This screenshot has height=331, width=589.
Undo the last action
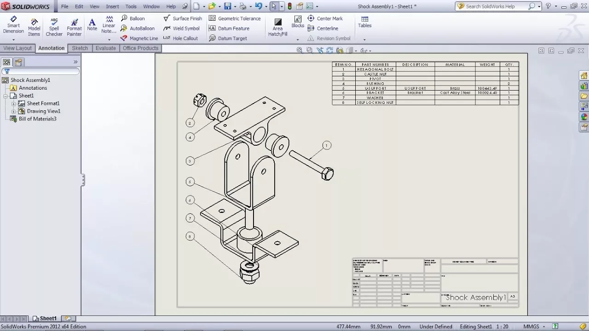258,6
